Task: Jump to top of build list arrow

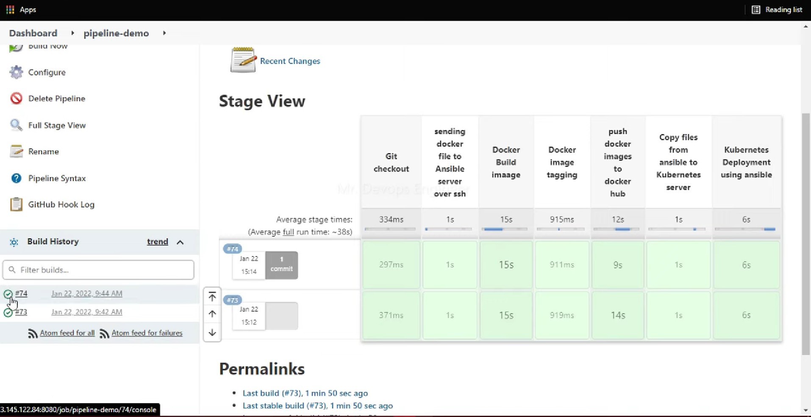Action: [x=212, y=296]
